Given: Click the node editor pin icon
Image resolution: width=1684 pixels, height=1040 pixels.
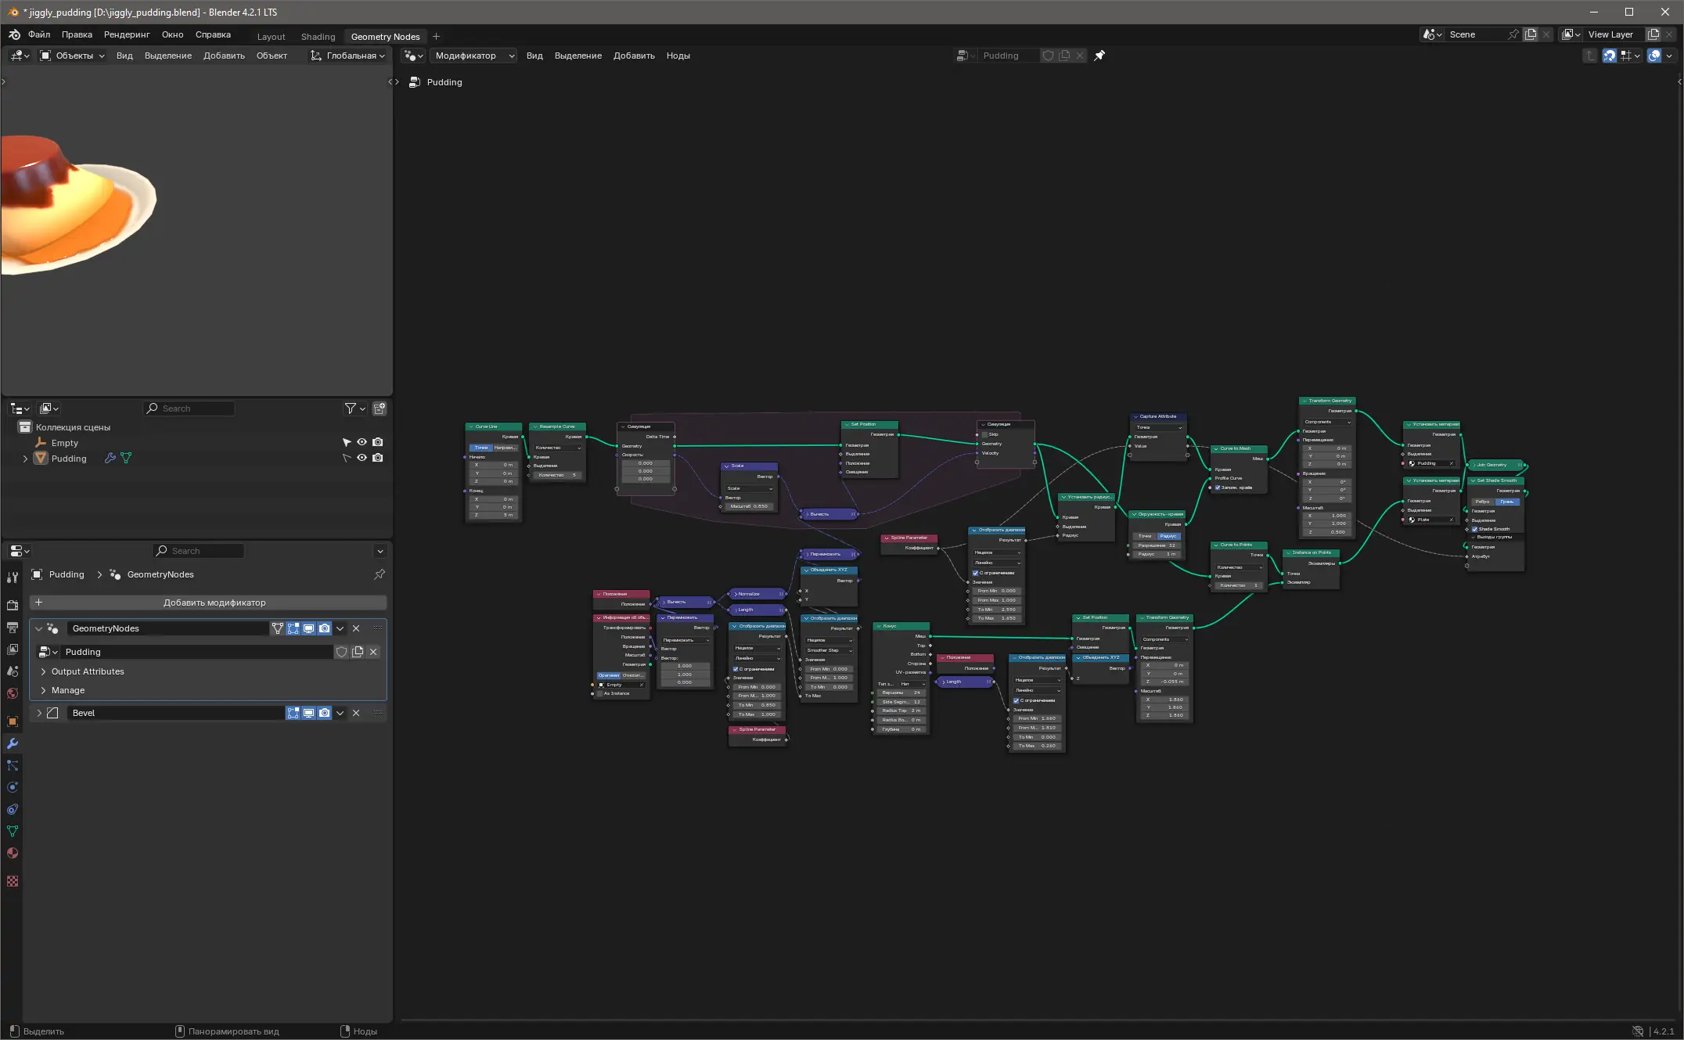Looking at the screenshot, I should [1099, 56].
